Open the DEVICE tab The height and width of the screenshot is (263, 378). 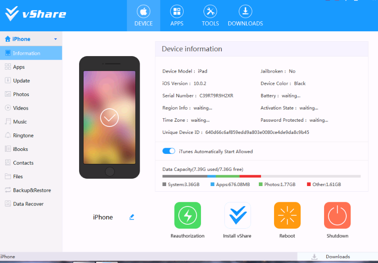point(144,16)
